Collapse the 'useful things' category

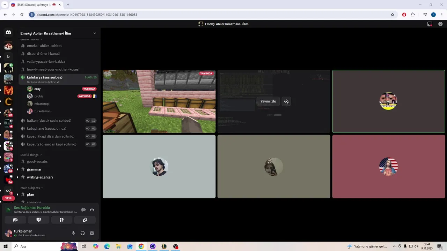31,155
